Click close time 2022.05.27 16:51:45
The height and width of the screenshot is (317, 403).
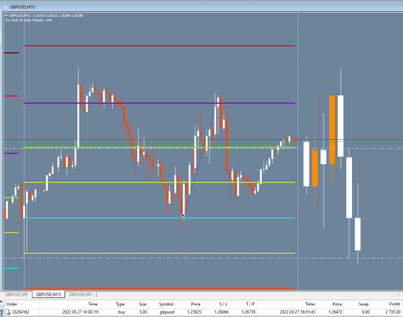pyautogui.click(x=298, y=312)
